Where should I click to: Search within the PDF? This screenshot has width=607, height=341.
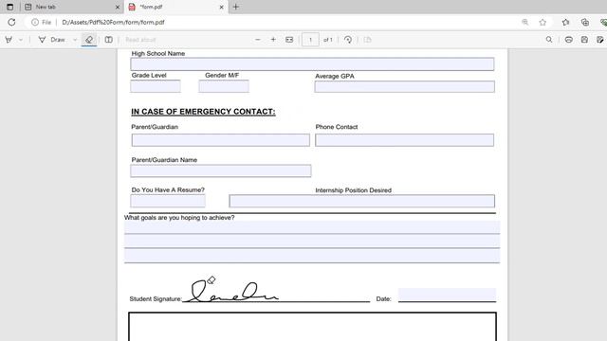(x=549, y=40)
